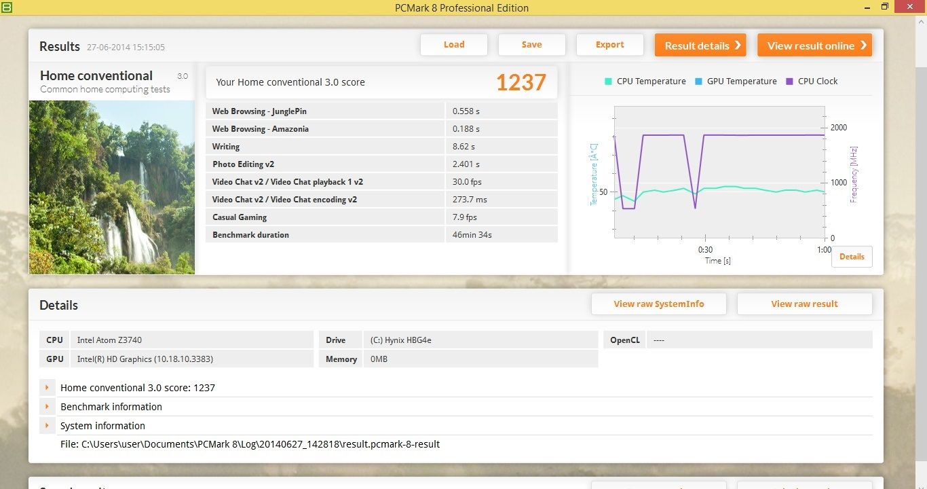
Task: Click the 'GPU' label in Details
Action: click(x=55, y=359)
